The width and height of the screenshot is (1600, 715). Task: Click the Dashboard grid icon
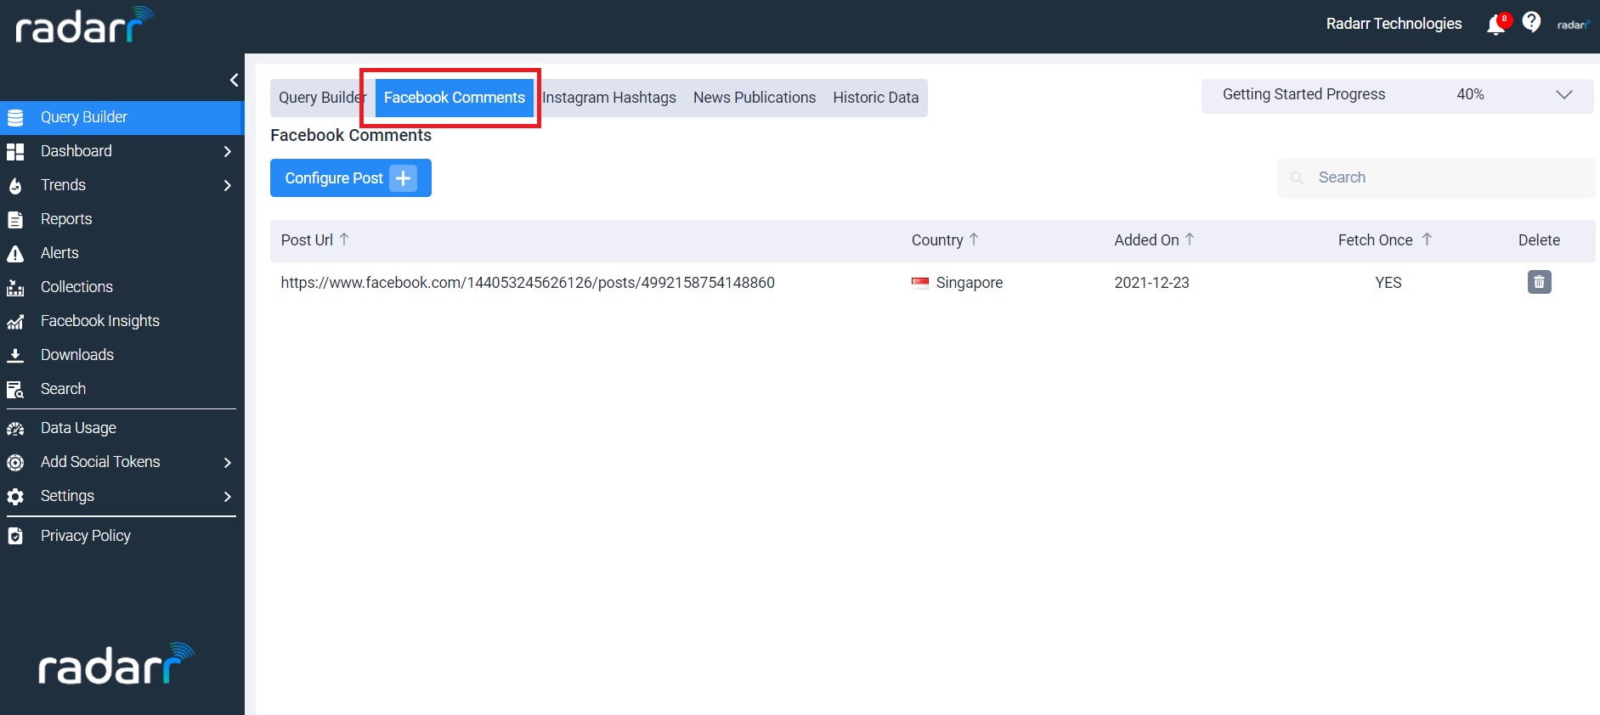pos(15,152)
